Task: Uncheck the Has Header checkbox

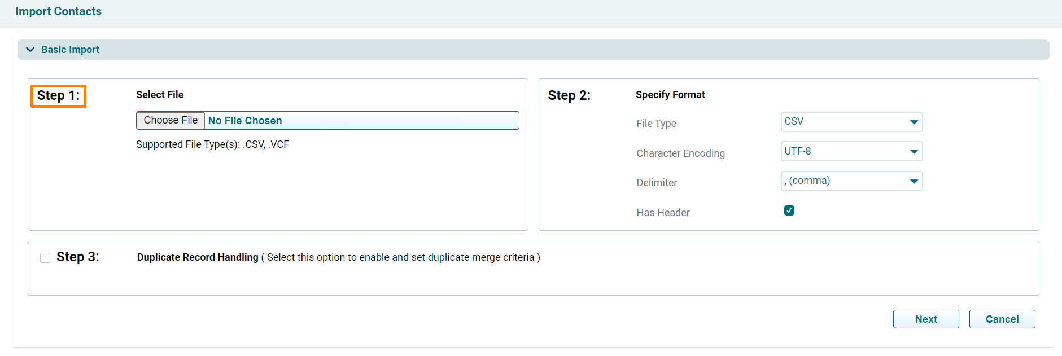Action: point(789,210)
